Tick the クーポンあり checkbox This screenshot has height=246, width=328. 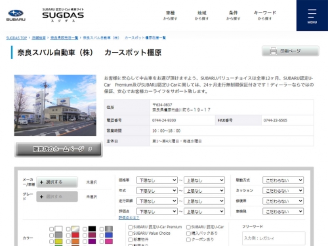pos(188,239)
